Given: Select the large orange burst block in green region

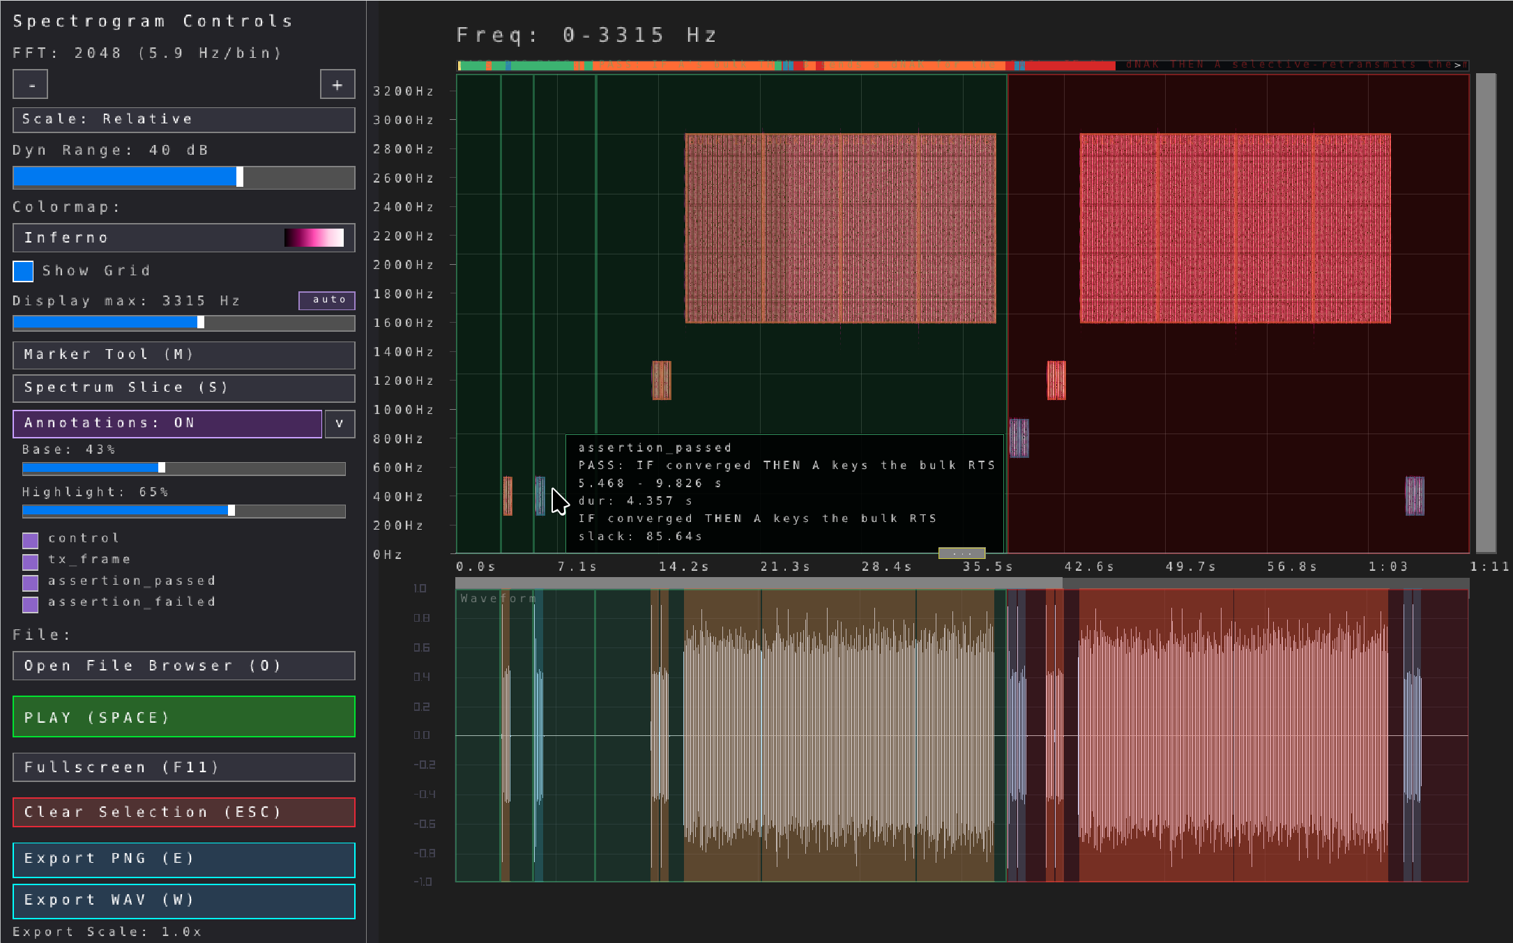Looking at the screenshot, I should tap(841, 229).
